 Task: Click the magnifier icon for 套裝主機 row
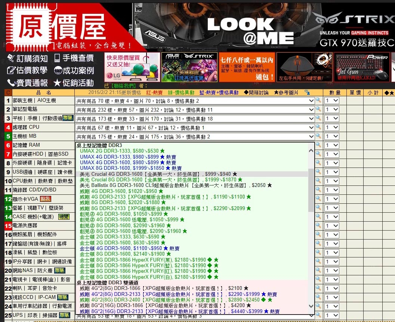click(318, 100)
